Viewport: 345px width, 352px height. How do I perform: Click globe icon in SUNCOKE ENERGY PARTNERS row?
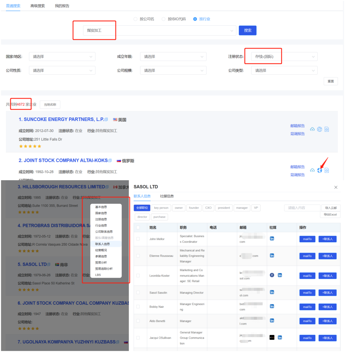click(320, 129)
